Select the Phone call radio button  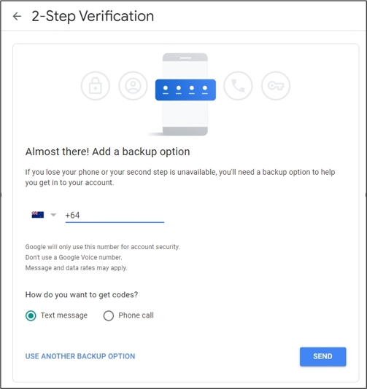tap(109, 315)
